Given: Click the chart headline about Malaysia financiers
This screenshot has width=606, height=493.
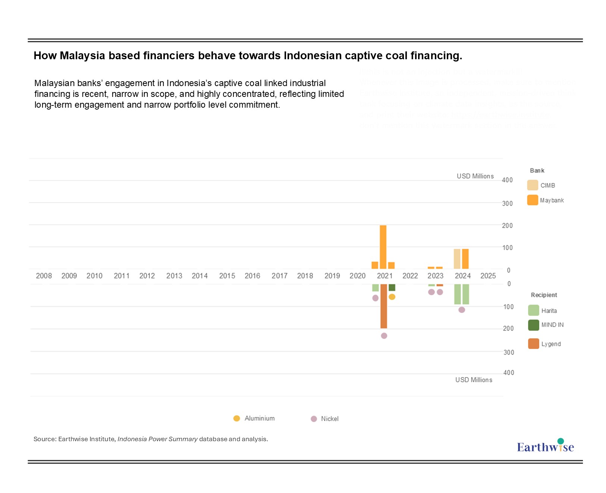Looking at the screenshot, I should pos(248,56).
